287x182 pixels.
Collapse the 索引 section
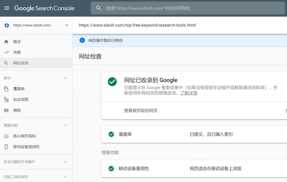(66, 78)
